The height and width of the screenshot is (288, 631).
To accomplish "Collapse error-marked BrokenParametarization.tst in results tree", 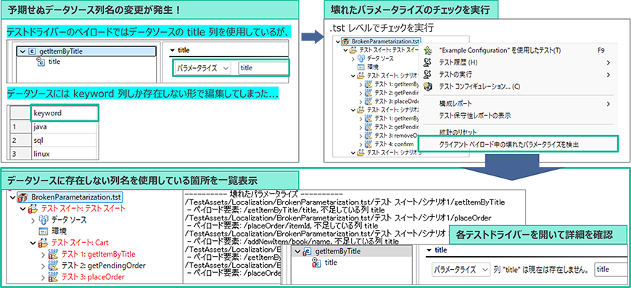I will [x=13, y=197].
